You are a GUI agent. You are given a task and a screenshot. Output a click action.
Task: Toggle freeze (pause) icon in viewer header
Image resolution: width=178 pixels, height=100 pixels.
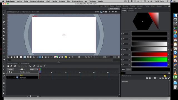109,12
